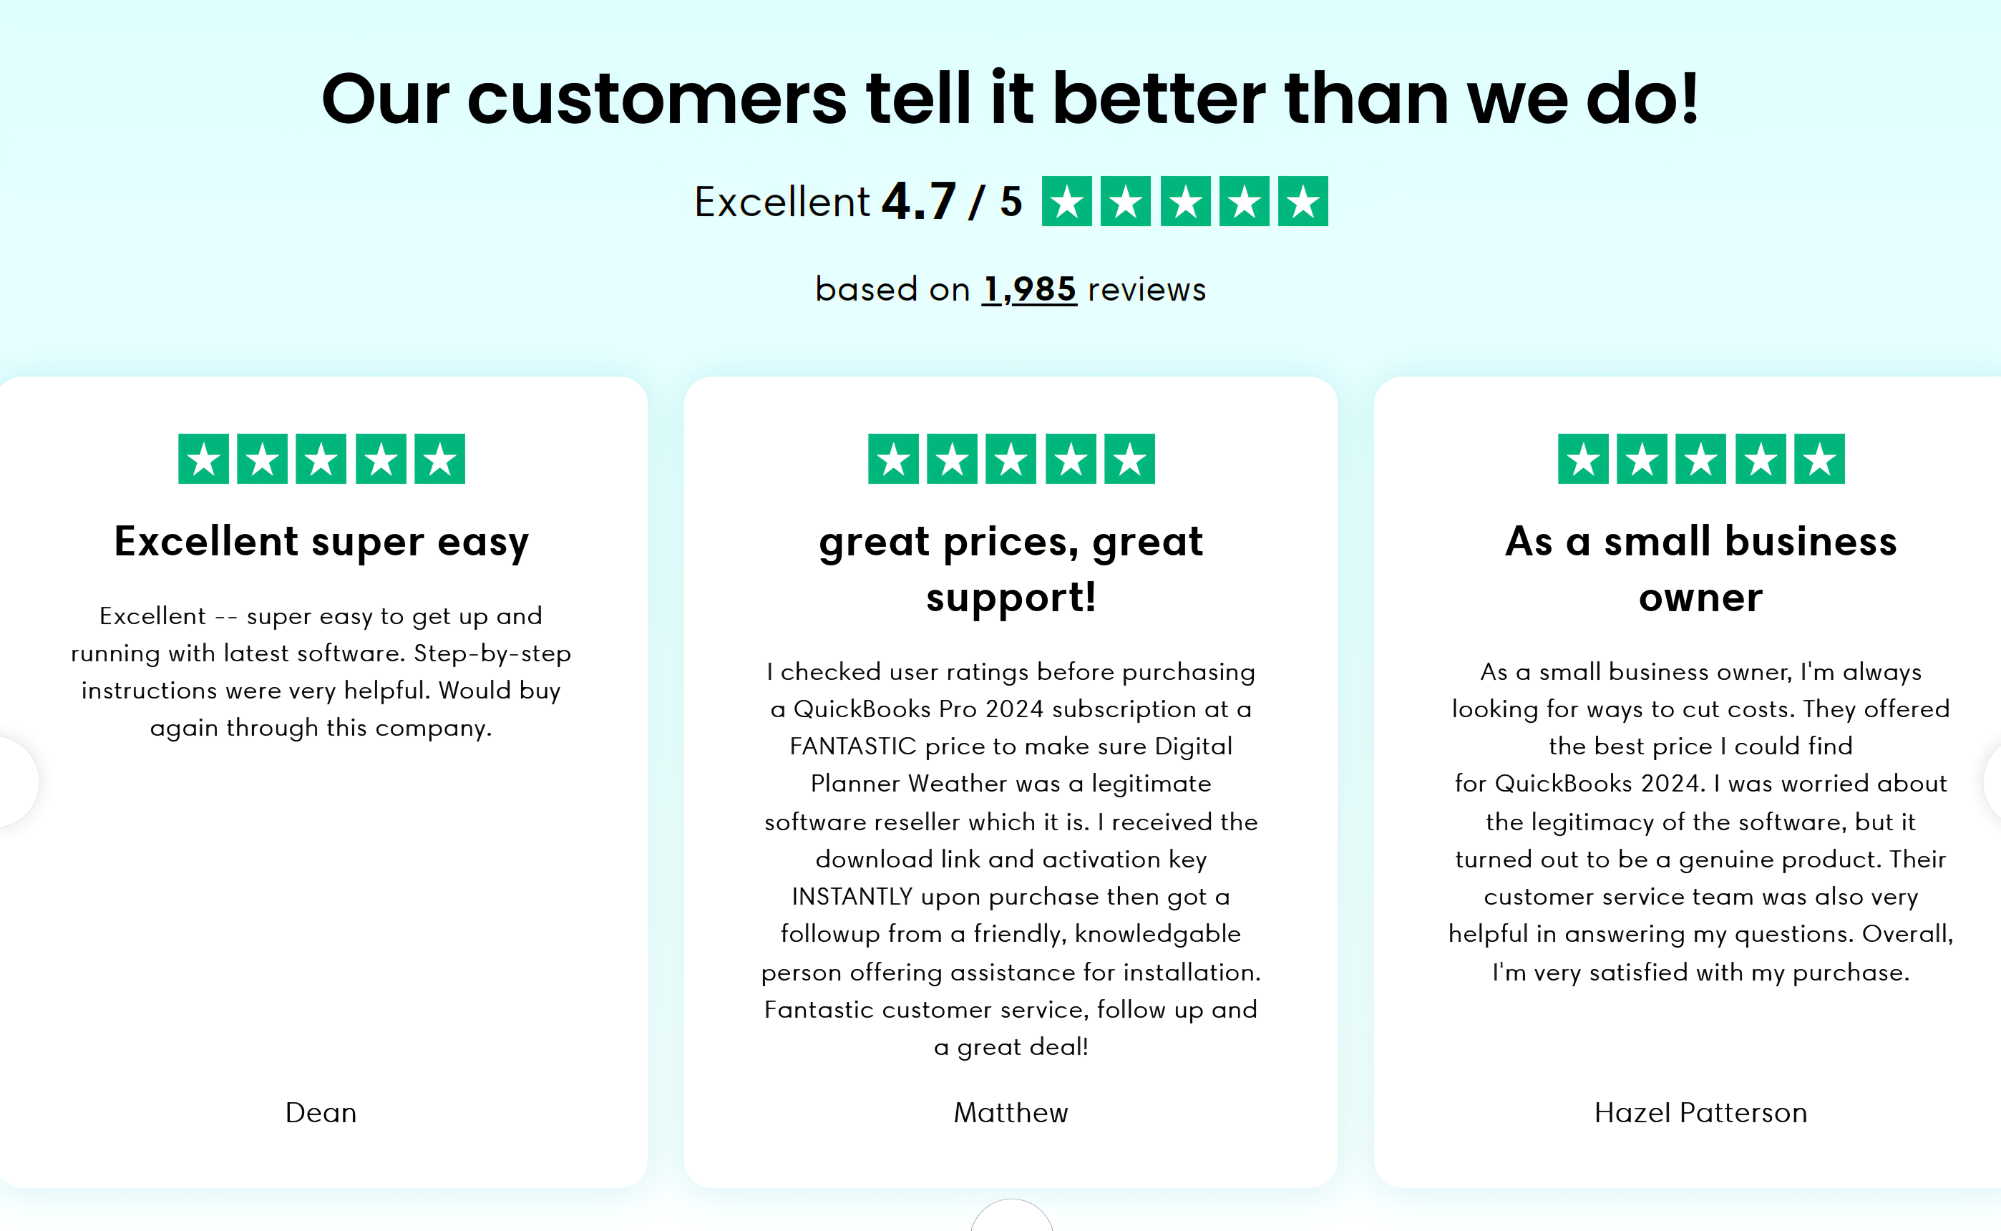Show previous reviews with the left carousel arrow
Image resolution: width=2001 pixels, height=1231 pixels.
click(16, 782)
